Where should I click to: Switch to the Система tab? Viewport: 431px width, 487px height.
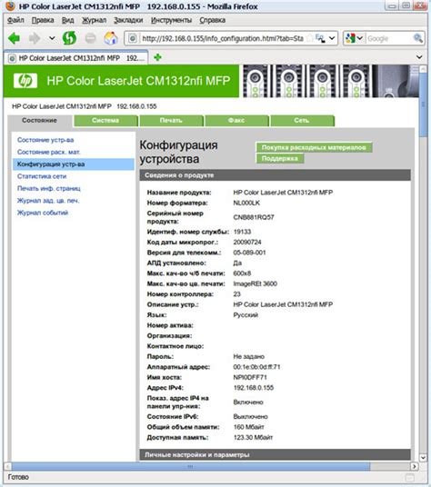[105, 121]
